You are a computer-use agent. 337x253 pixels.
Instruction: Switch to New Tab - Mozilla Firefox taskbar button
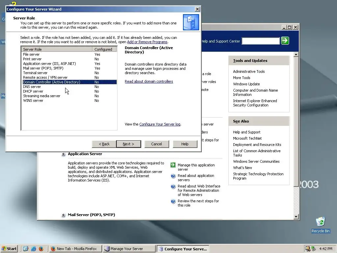[x=75, y=249]
